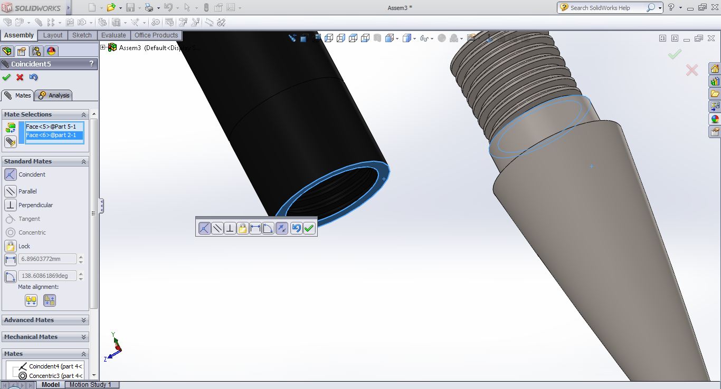Select Face<5>@Part 5-1 in Mate Selections
The width and height of the screenshot is (721, 389).
[x=51, y=127]
